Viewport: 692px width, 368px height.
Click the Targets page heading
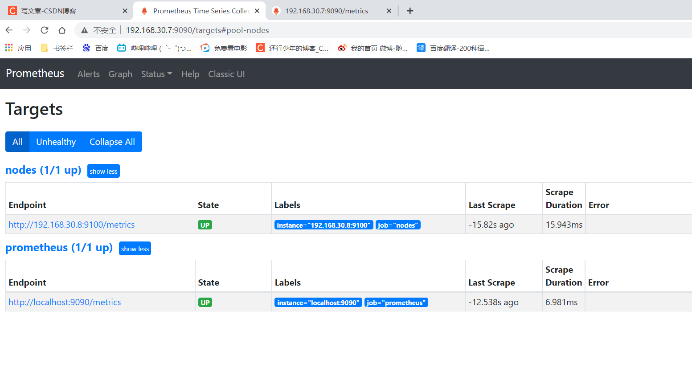(x=34, y=109)
